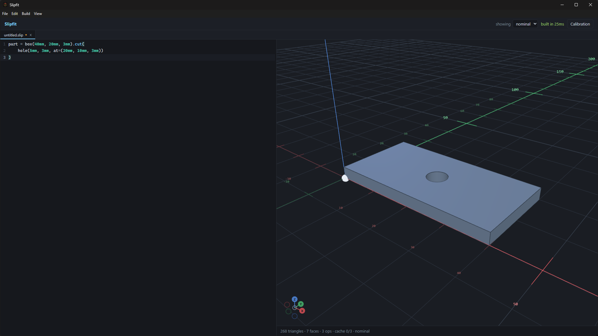
Task: Click the white origin point marker
Action: pyautogui.click(x=345, y=178)
